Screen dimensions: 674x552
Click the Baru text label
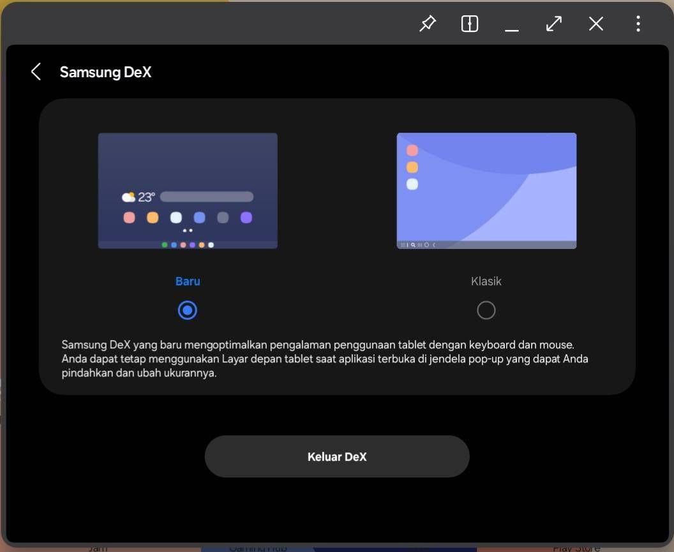(187, 281)
